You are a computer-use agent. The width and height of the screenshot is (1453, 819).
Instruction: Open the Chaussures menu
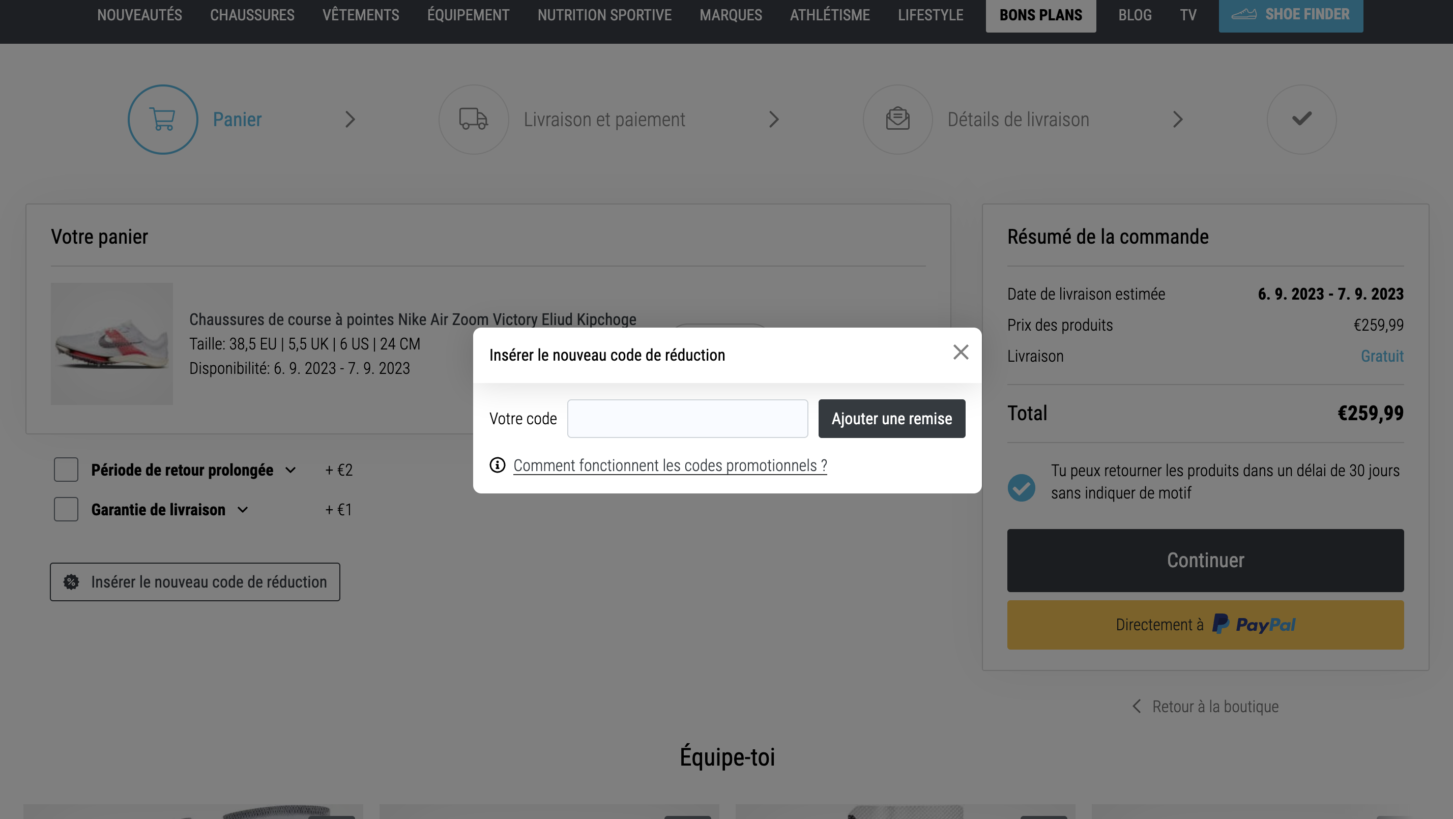252,15
